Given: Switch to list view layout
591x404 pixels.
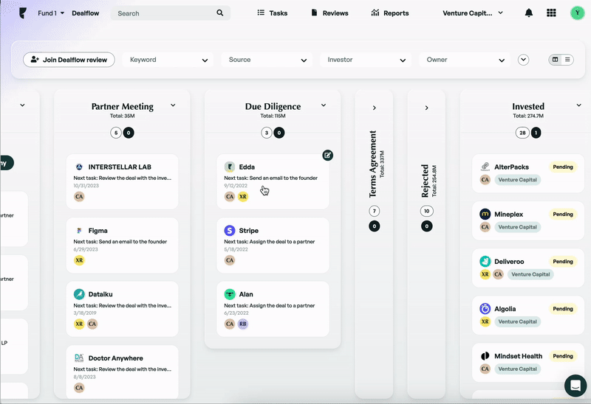Looking at the screenshot, I should [567, 60].
